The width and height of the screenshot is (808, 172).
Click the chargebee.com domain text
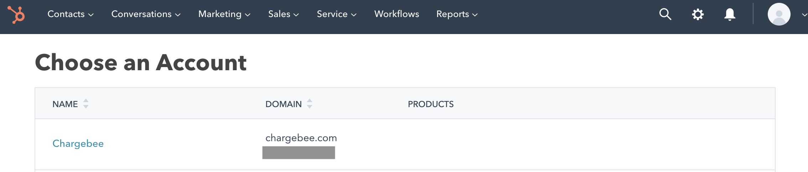pos(301,138)
